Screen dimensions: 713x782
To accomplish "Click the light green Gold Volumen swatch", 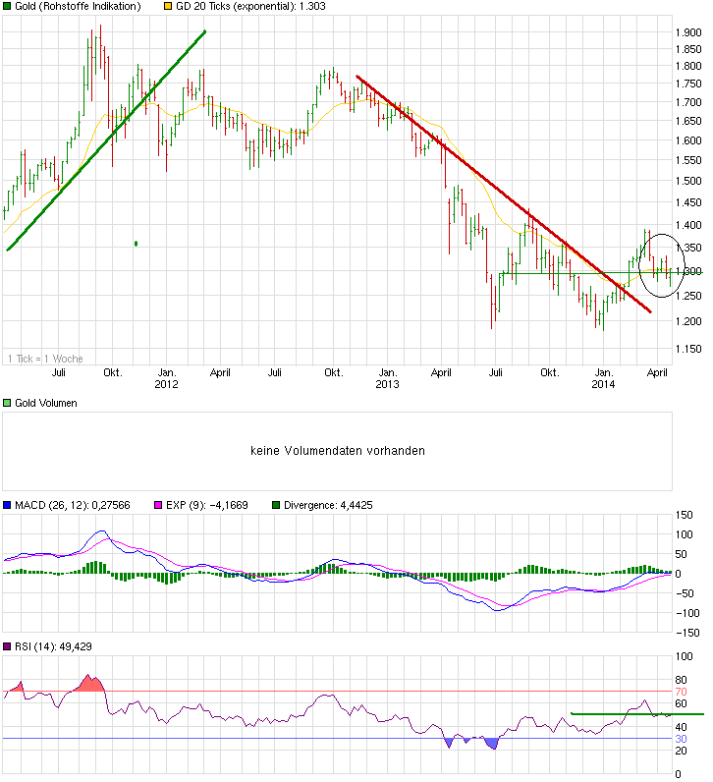I will pos(7,403).
